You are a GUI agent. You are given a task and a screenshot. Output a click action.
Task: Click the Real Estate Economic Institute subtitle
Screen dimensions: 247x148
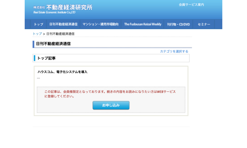tap(54, 12)
